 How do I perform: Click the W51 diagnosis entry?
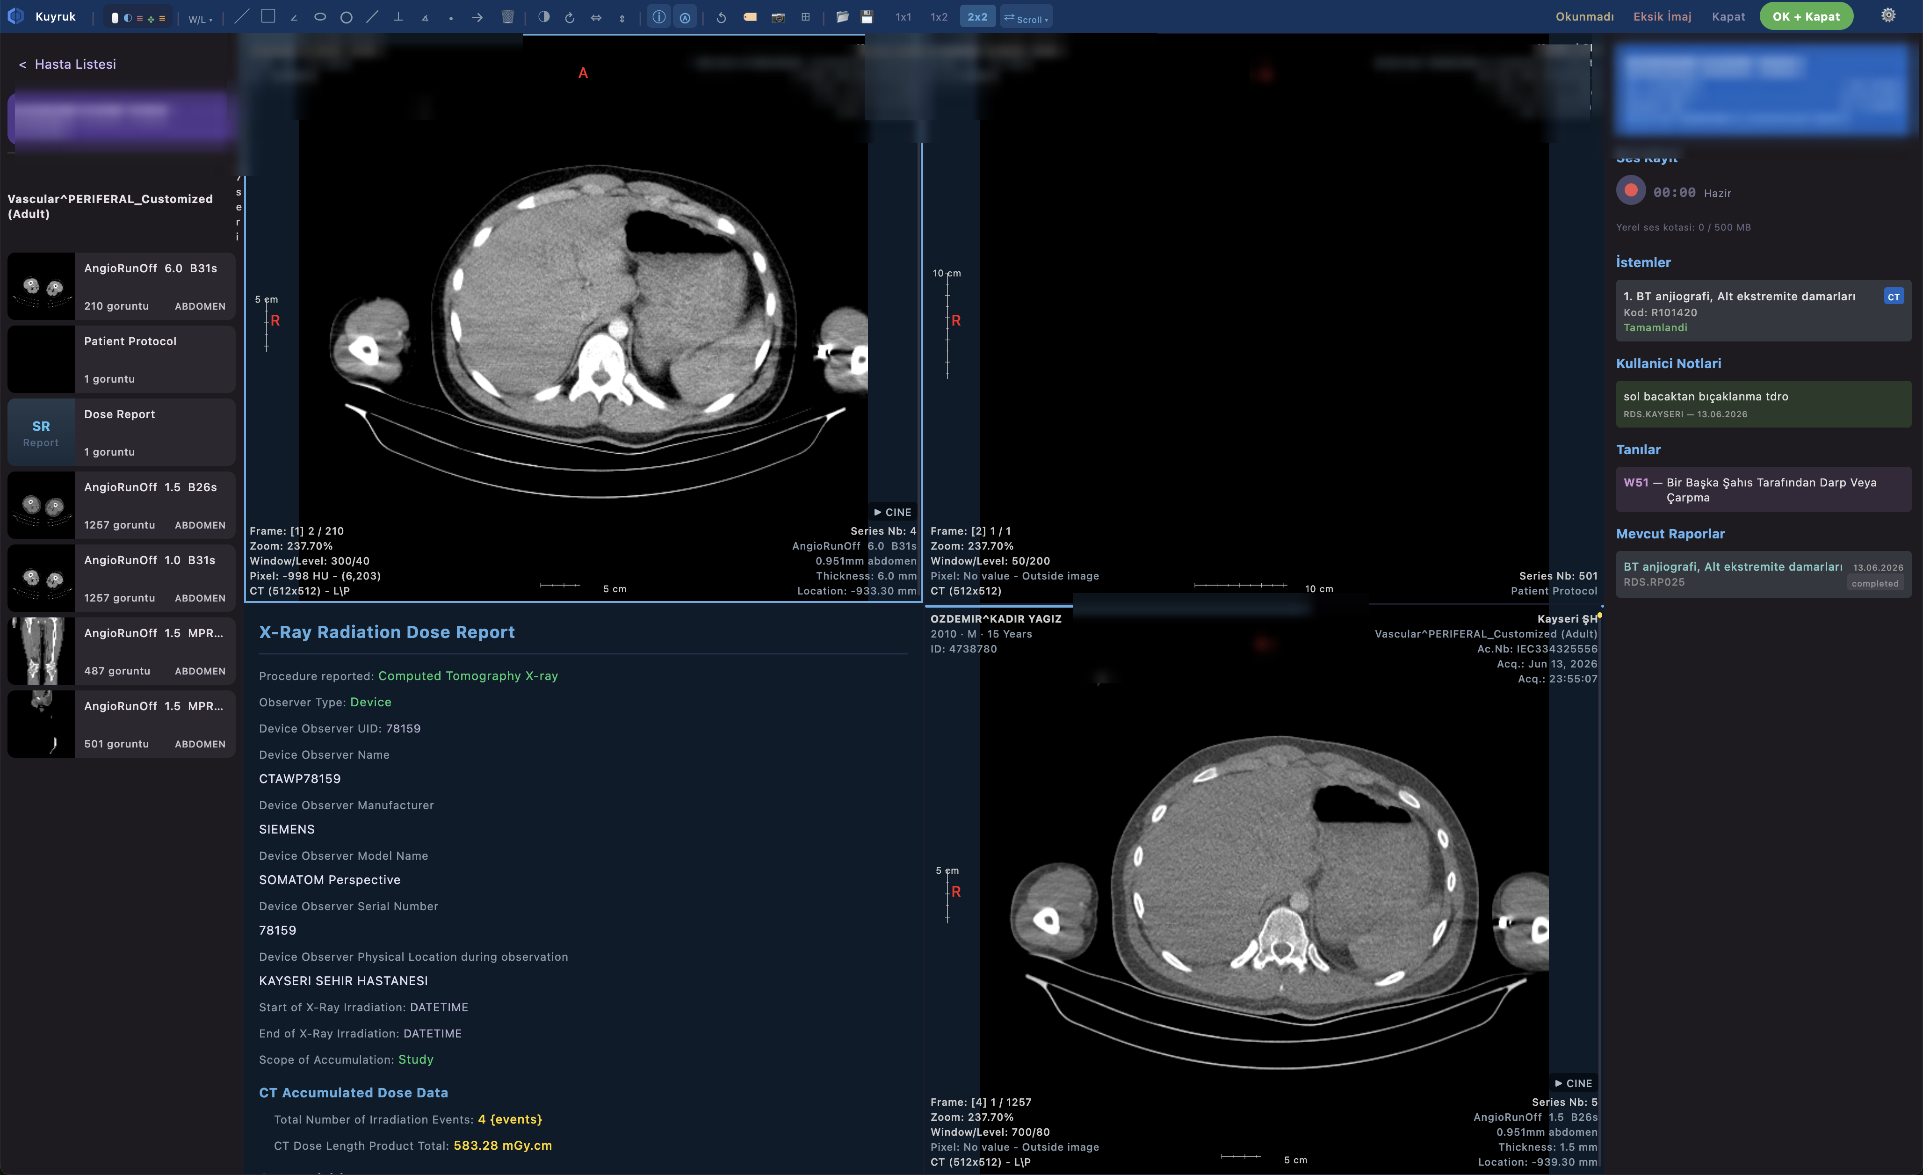1763,490
